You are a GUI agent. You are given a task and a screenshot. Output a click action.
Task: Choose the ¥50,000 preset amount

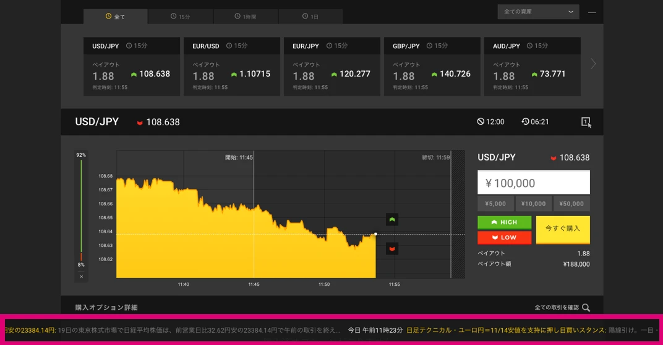(x=571, y=204)
